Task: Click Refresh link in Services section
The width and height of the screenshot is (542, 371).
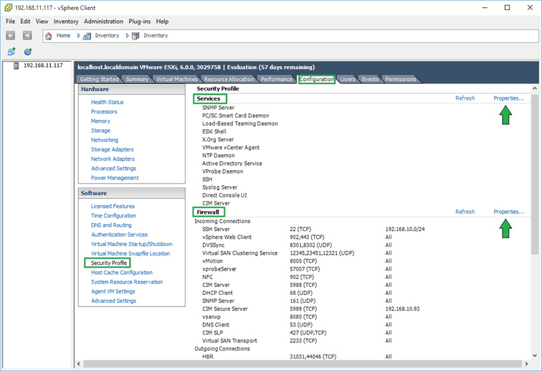Action: 465,98
